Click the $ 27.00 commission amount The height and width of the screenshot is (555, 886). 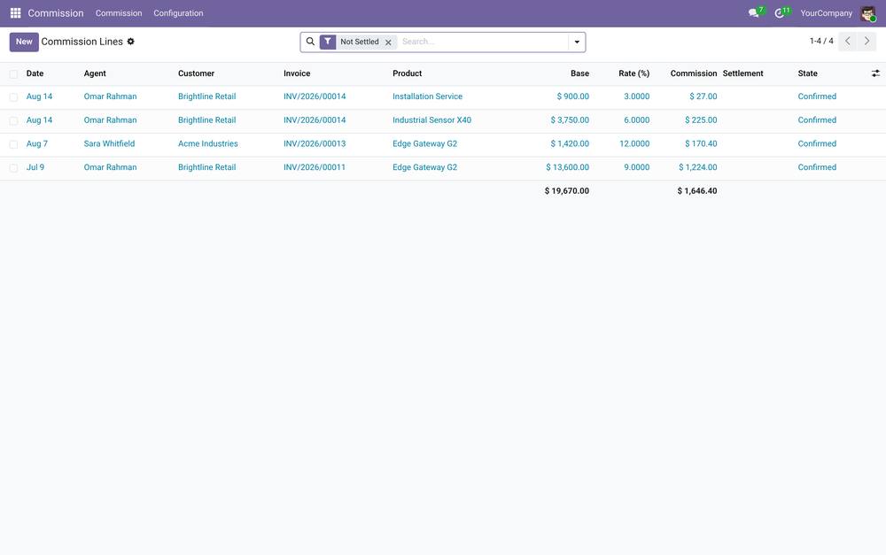[x=703, y=96]
